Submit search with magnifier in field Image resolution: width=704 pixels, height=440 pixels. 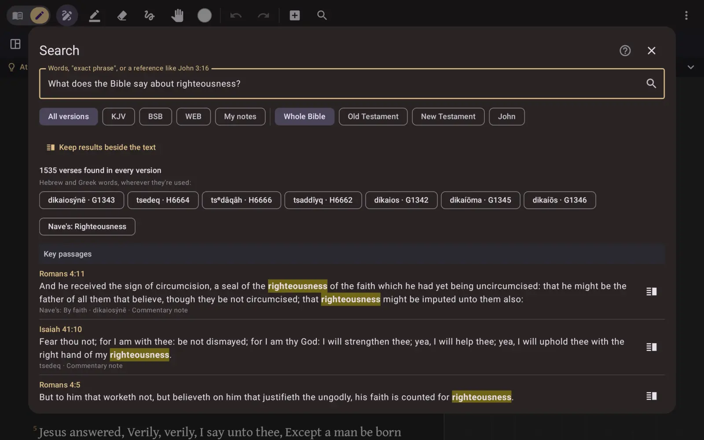(x=651, y=84)
